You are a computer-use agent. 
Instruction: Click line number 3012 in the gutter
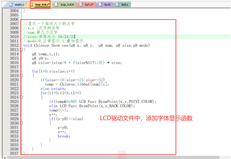(14, 46)
